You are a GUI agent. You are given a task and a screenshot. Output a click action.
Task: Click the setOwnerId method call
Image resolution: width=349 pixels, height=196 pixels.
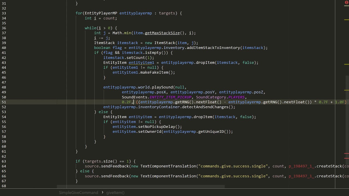[150, 131]
